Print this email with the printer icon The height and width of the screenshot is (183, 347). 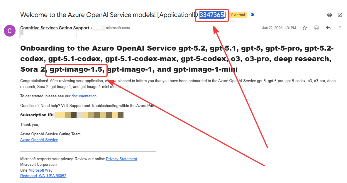[x=329, y=15]
